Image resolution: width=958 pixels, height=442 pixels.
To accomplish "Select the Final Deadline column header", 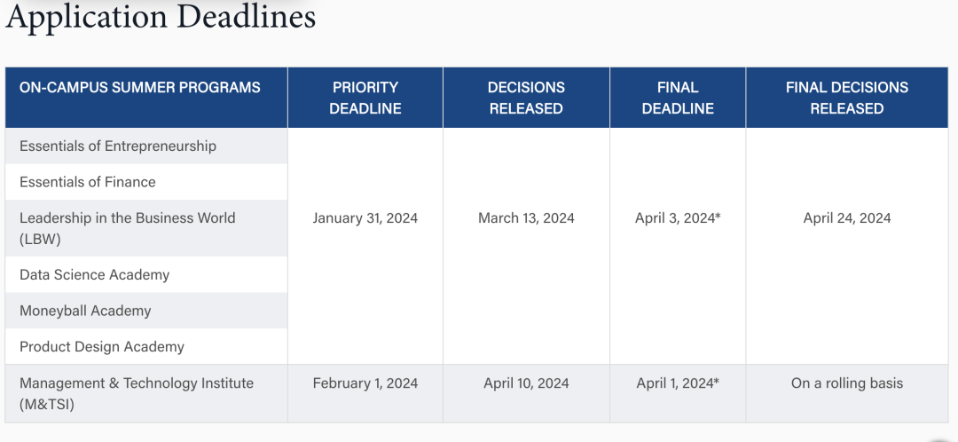I will [x=678, y=98].
